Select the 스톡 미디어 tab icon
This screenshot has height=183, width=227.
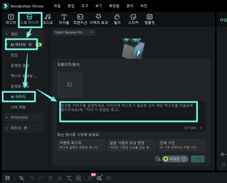coord(29,17)
